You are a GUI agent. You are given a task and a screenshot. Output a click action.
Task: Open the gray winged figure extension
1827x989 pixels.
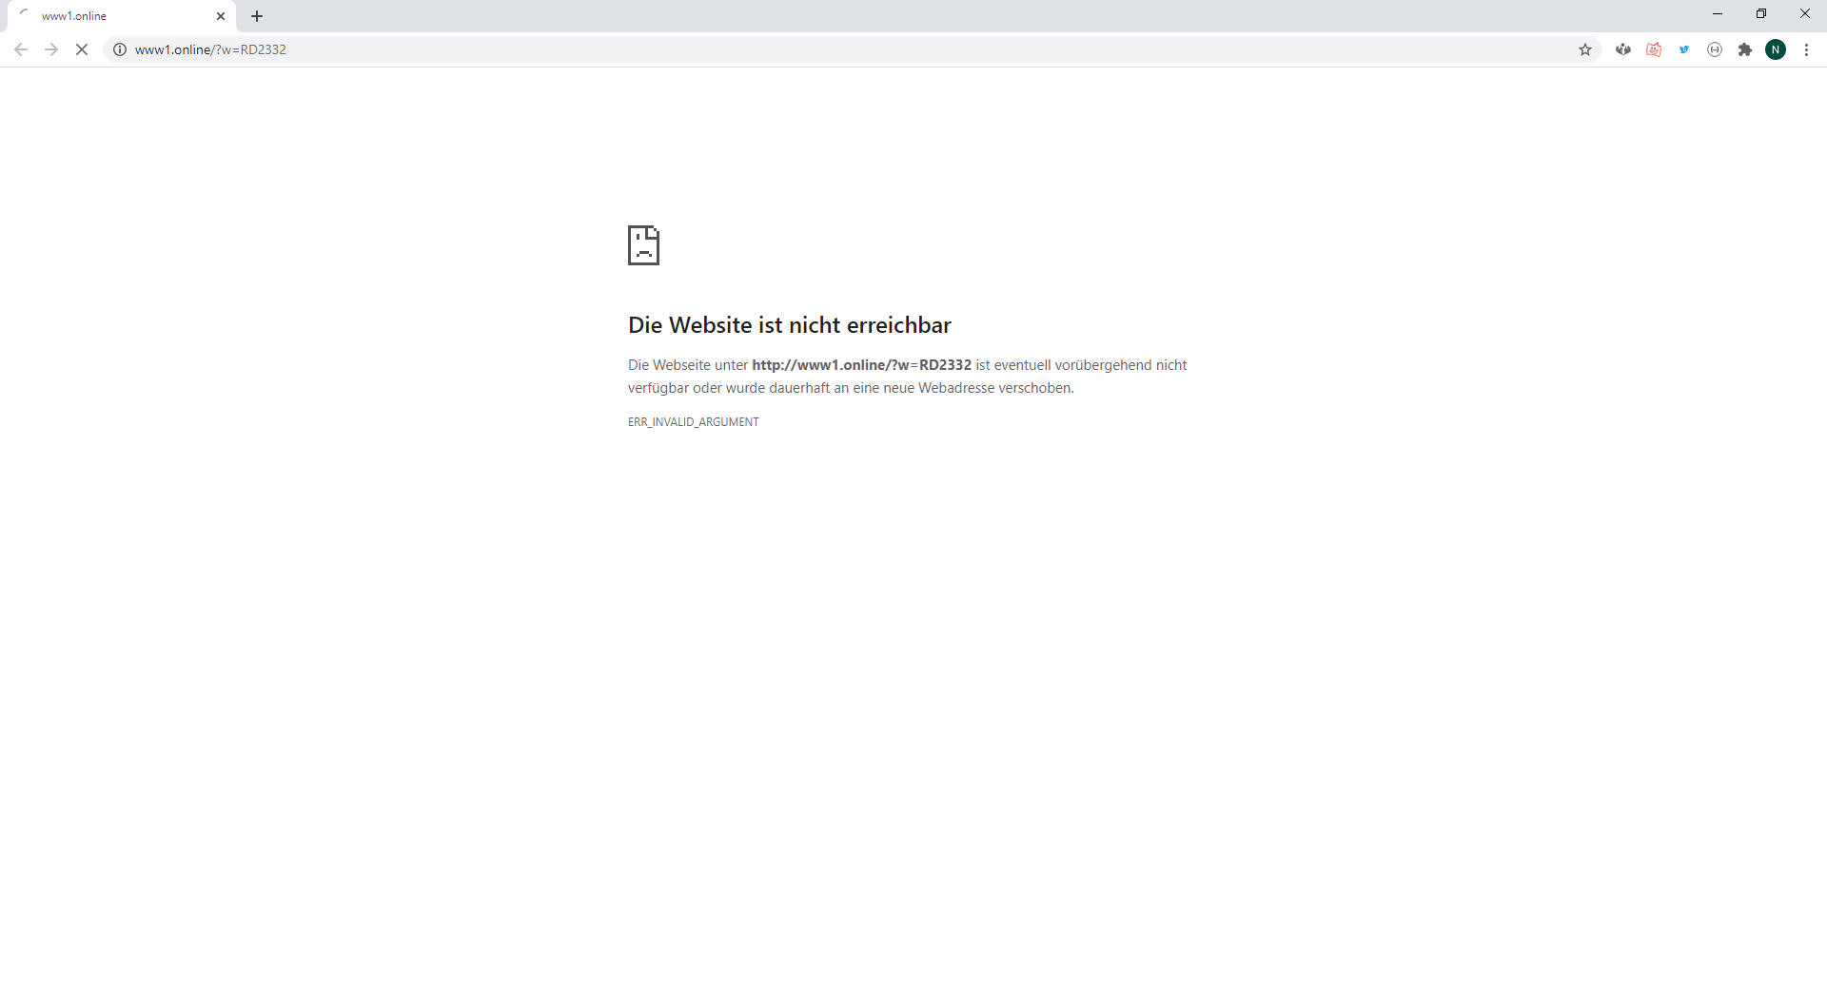pos(1623,49)
